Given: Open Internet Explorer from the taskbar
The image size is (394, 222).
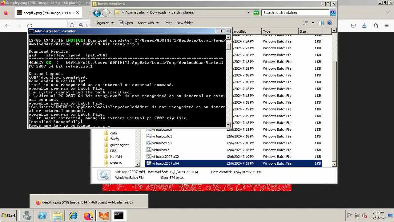Looking at the screenshot, I should coord(73,216).
